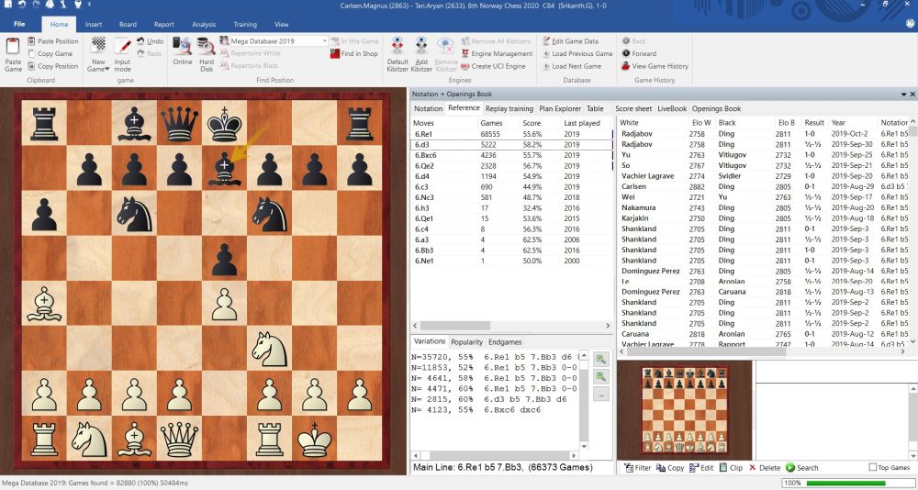Viewport: 918px width, 490px height.
Task: Click the Paste Game icon
Action: tap(13, 53)
